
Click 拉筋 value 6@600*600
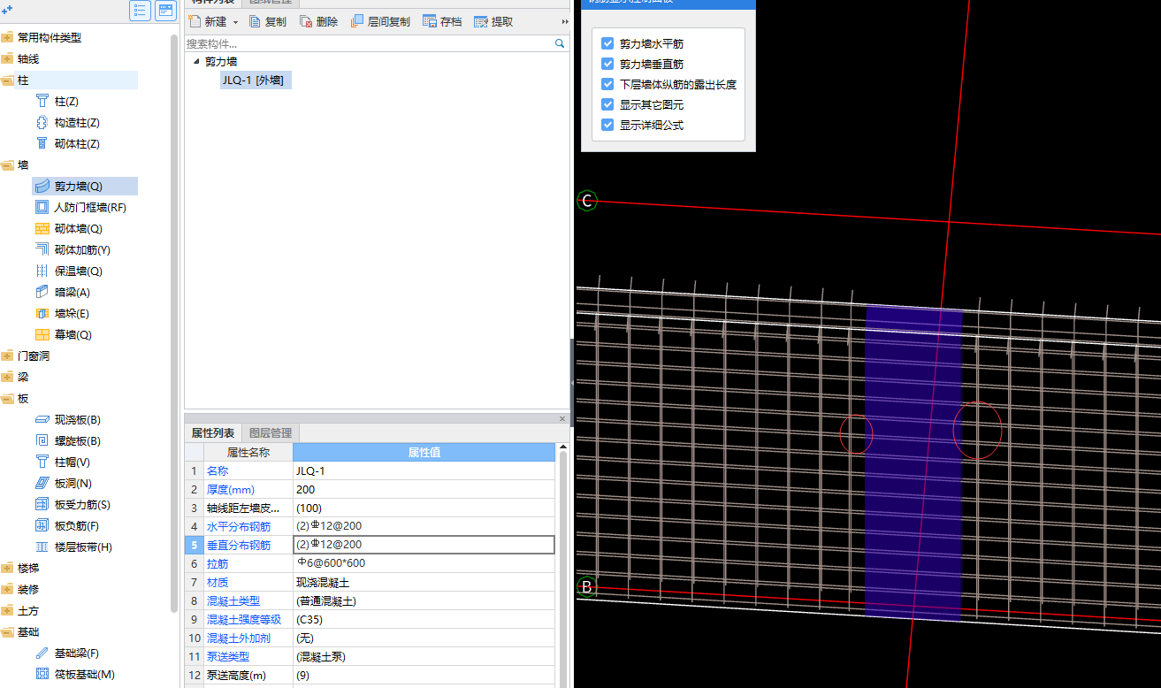click(424, 563)
